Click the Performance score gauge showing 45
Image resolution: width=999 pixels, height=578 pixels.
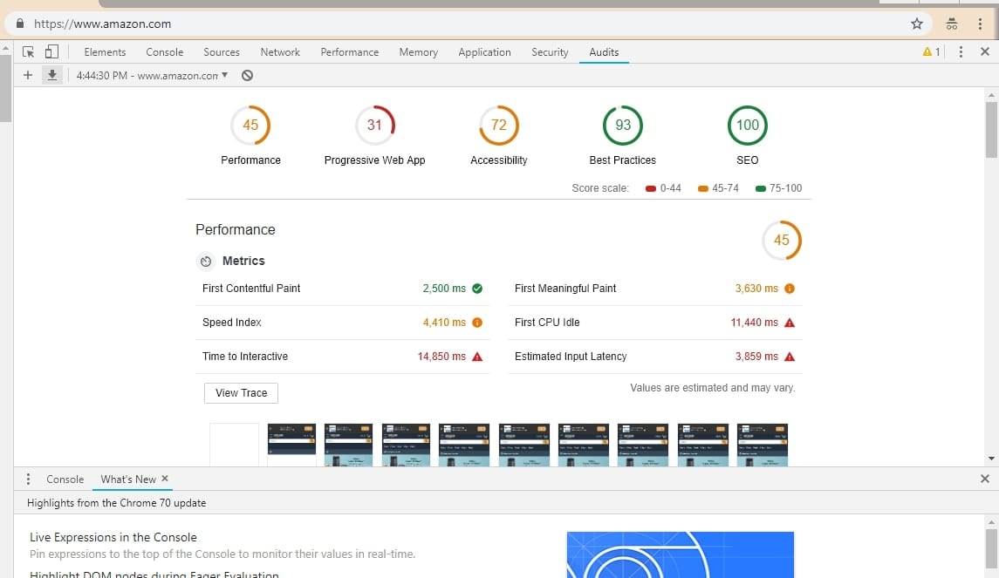click(250, 125)
